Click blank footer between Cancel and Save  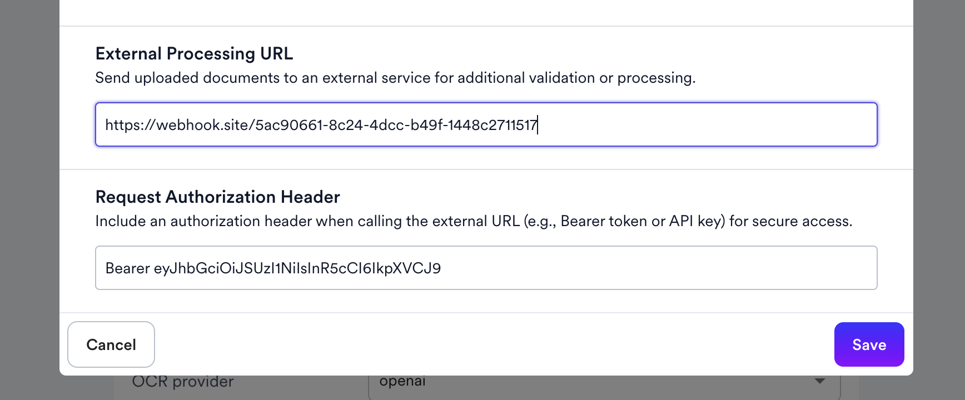pyautogui.click(x=494, y=344)
